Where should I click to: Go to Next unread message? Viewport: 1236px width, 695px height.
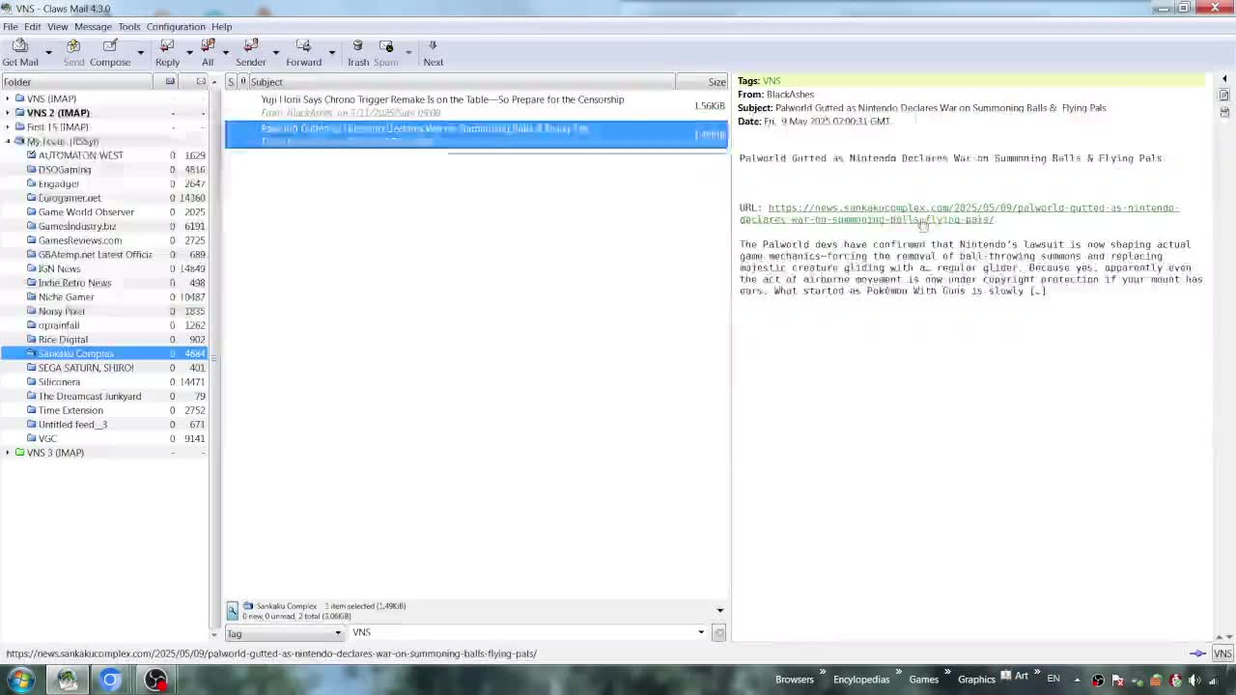(x=433, y=52)
